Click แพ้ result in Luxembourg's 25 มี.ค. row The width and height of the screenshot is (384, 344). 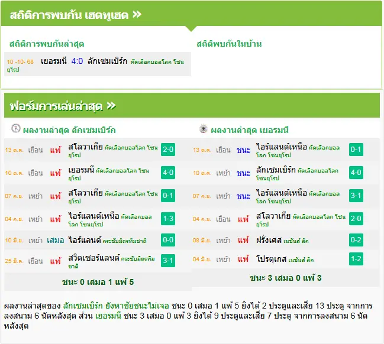(56, 261)
